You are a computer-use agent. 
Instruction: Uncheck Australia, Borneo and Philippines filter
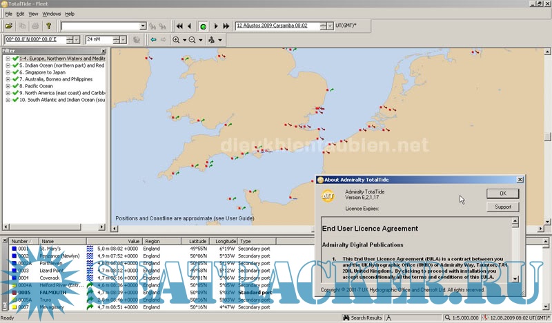coord(15,79)
